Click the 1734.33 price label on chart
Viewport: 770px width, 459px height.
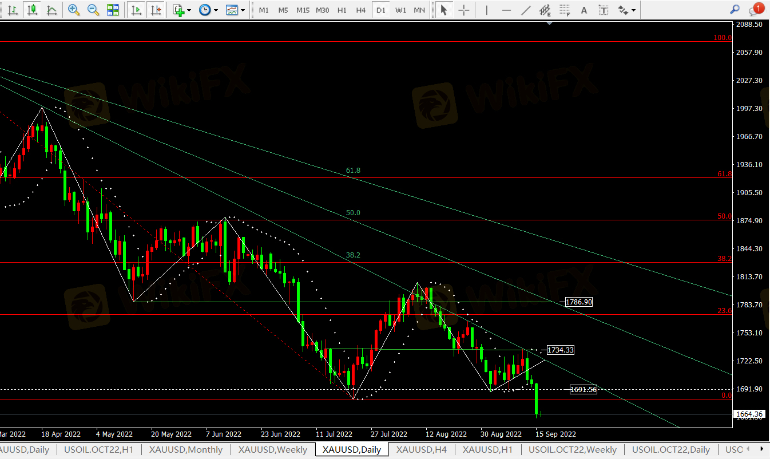pos(560,350)
